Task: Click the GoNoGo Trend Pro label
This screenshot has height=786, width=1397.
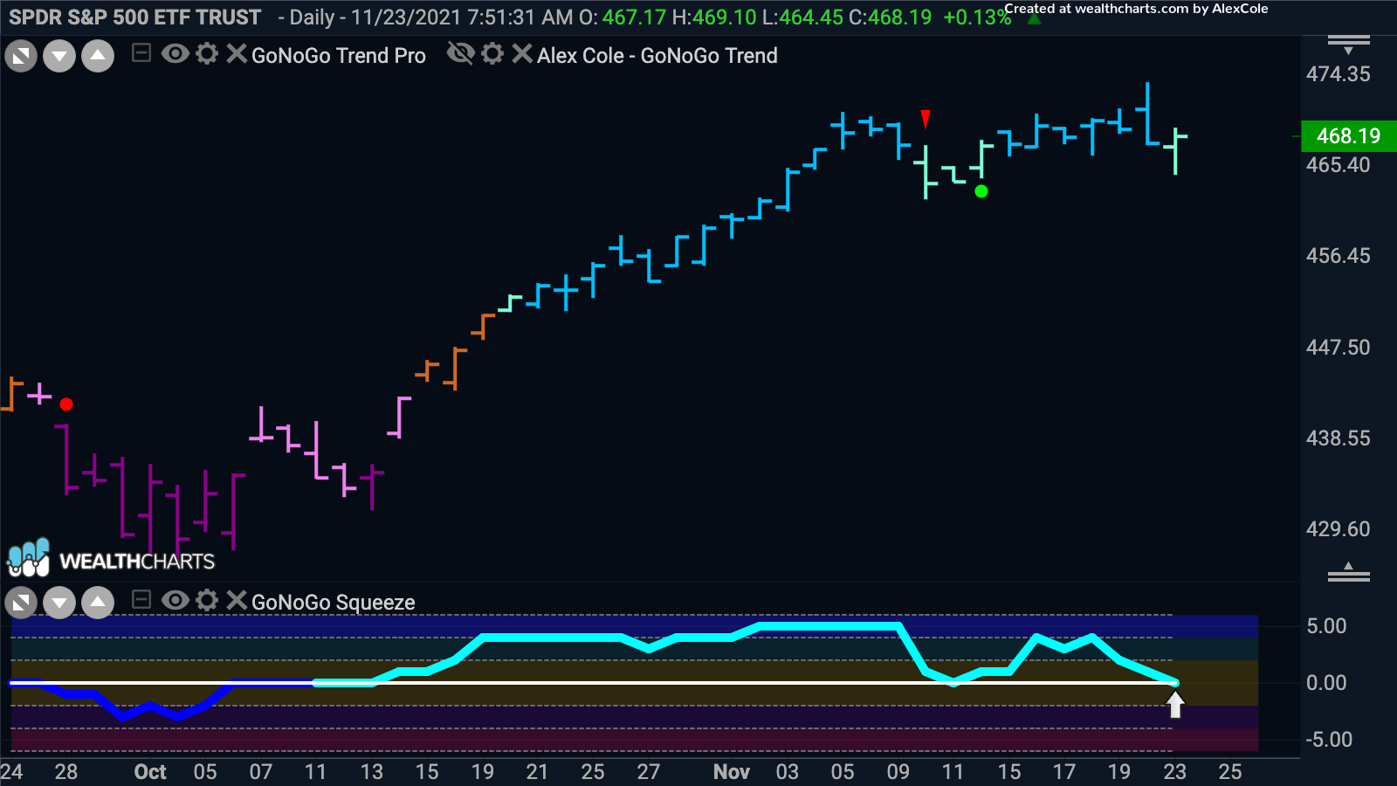Action: (x=339, y=56)
